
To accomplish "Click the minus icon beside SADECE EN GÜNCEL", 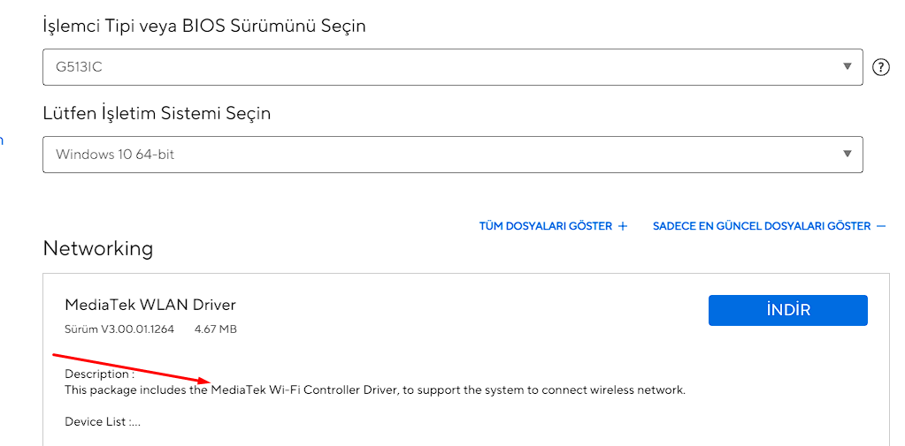I will coord(880,226).
